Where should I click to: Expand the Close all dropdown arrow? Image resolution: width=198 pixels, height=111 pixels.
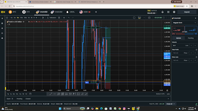click(x=174, y=104)
